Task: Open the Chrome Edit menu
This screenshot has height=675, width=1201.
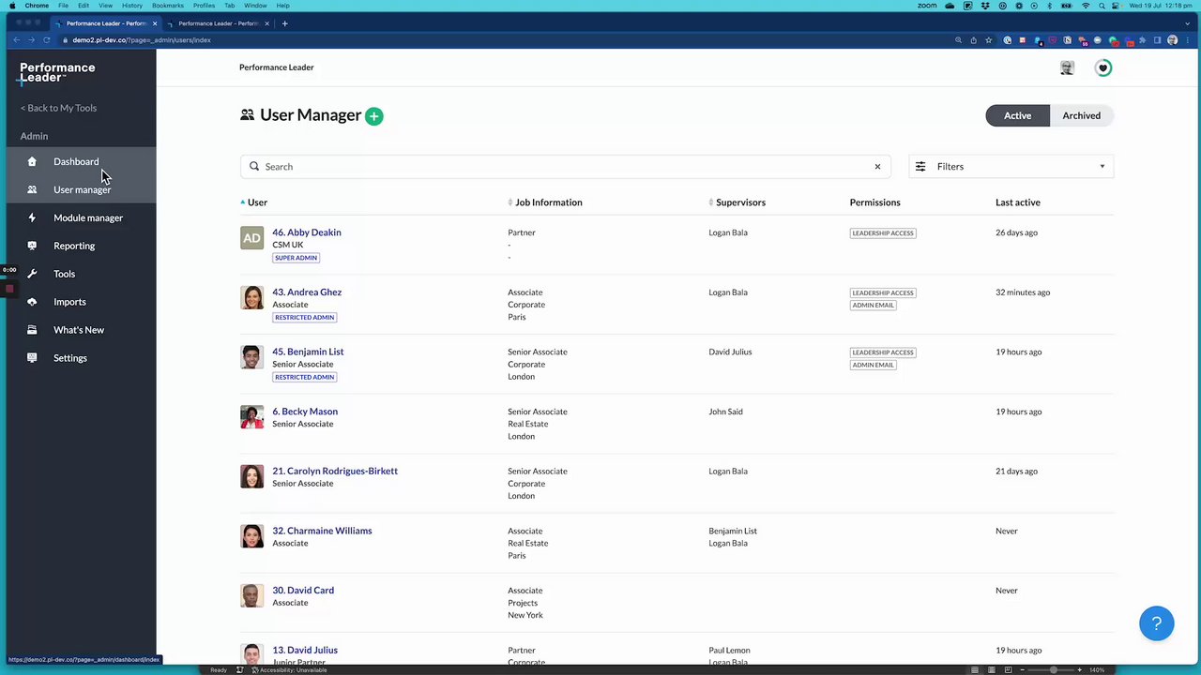Action: [84, 6]
